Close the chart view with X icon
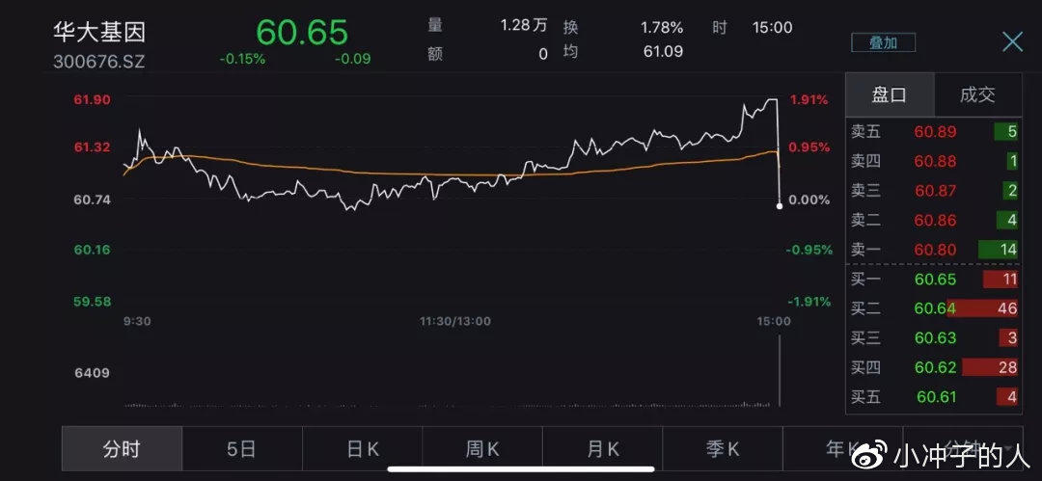This screenshot has width=1042, height=481. click(1013, 42)
